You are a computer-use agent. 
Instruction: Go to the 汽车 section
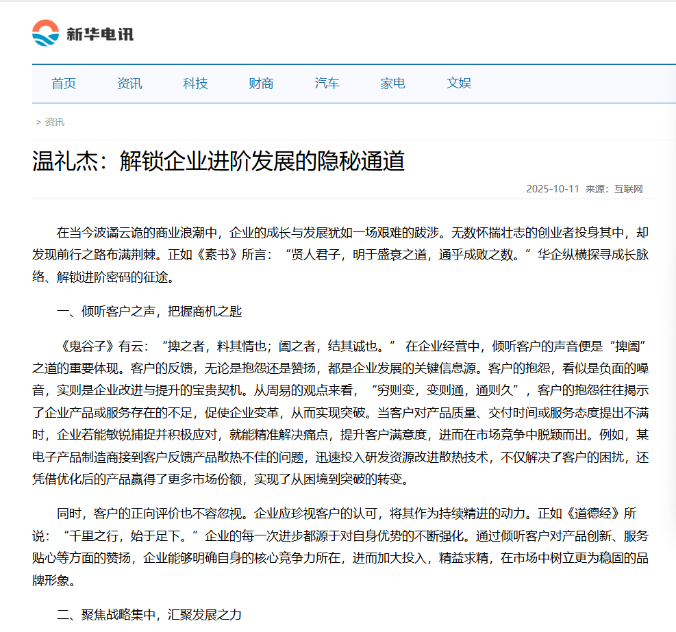click(326, 83)
